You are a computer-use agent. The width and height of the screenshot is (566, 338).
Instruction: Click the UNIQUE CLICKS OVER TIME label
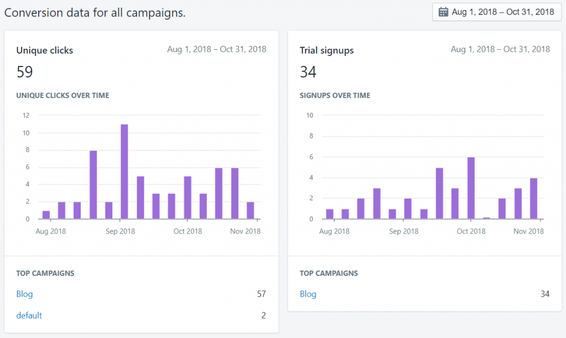pos(62,95)
